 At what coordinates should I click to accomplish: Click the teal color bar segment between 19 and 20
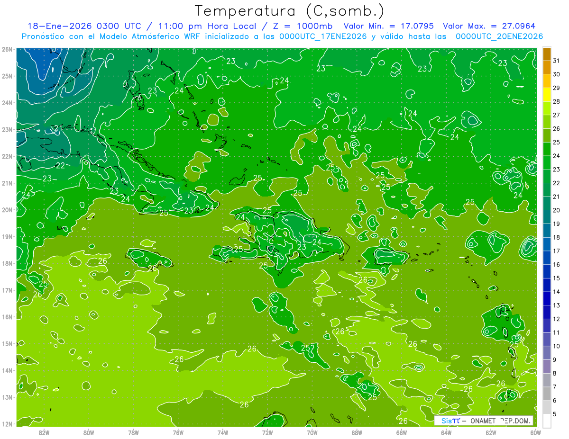546,217
